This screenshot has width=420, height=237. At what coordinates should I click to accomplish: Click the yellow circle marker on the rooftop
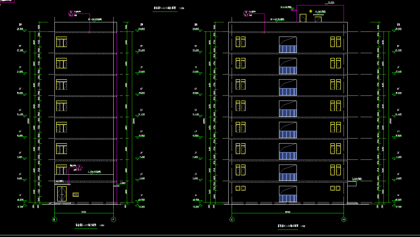click(x=310, y=12)
